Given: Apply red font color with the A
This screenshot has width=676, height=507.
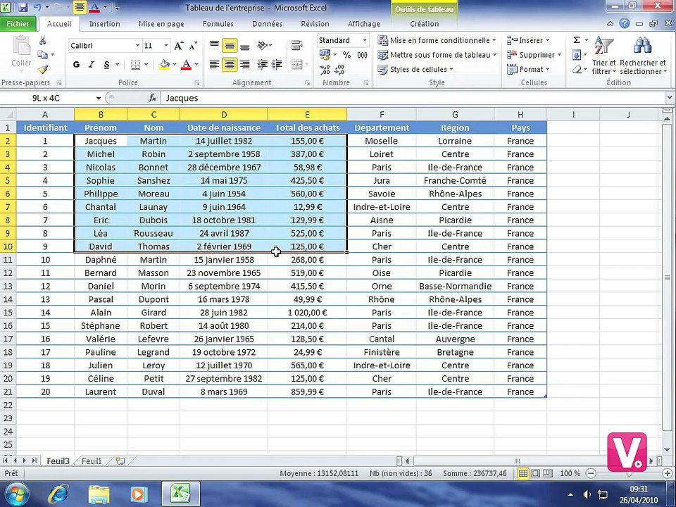Looking at the screenshot, I should click(x=186, y=65).
